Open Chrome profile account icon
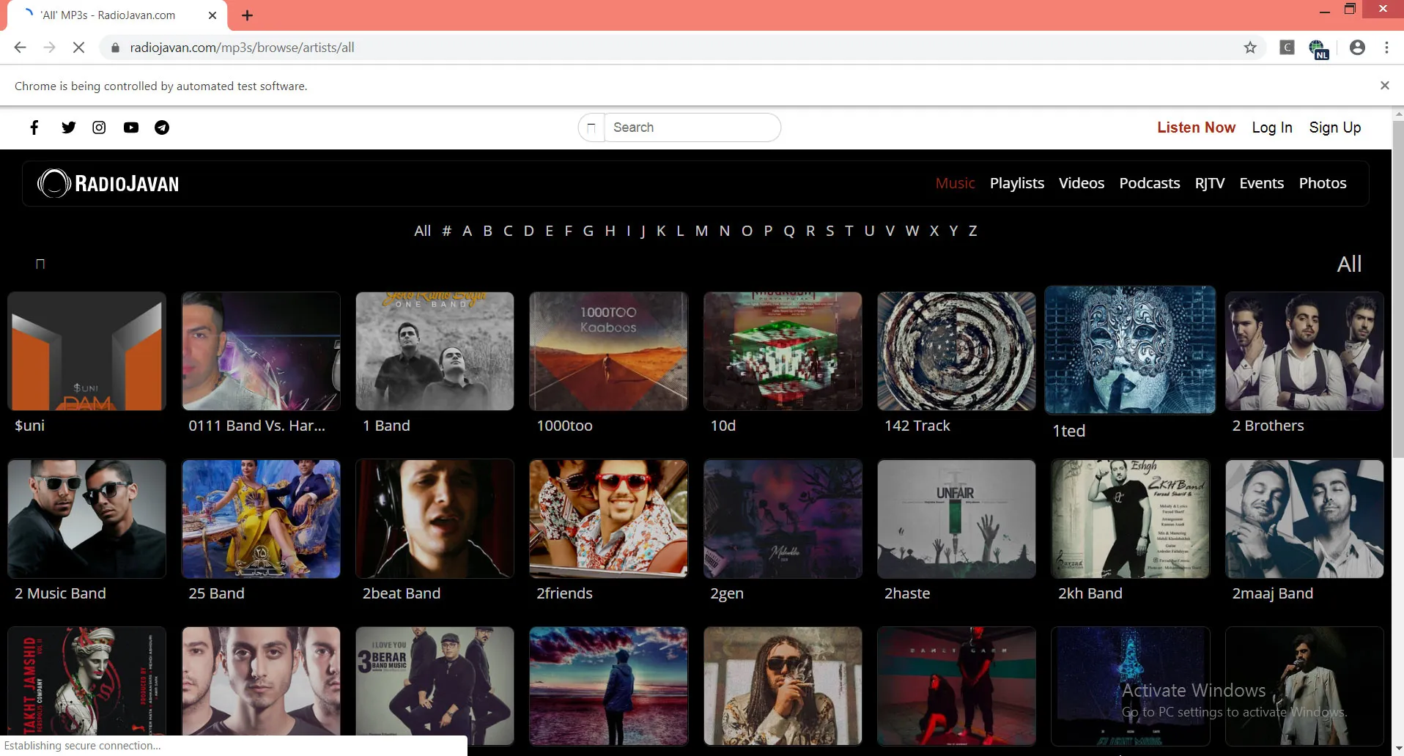Screen dimensions: 1404x756 tap(1357, 48)
